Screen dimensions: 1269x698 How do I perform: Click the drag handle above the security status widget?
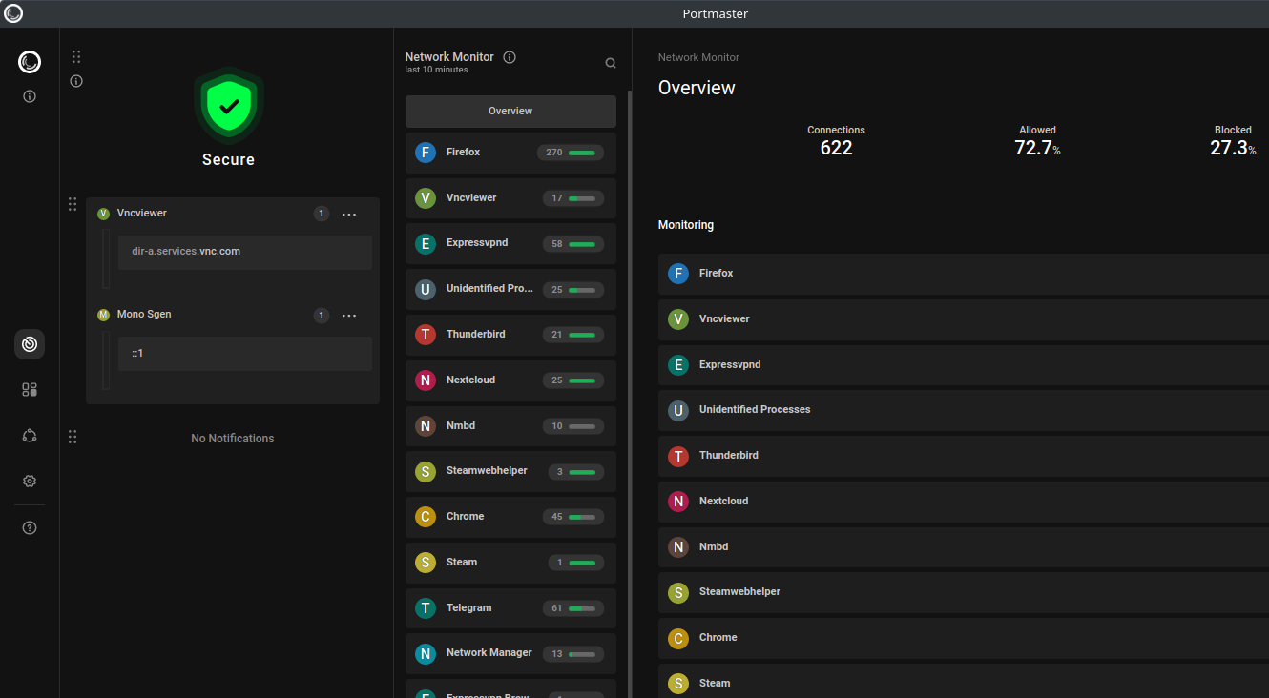click(x=76, y=57)
